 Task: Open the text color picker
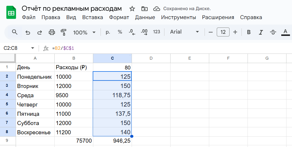(285, 32)
